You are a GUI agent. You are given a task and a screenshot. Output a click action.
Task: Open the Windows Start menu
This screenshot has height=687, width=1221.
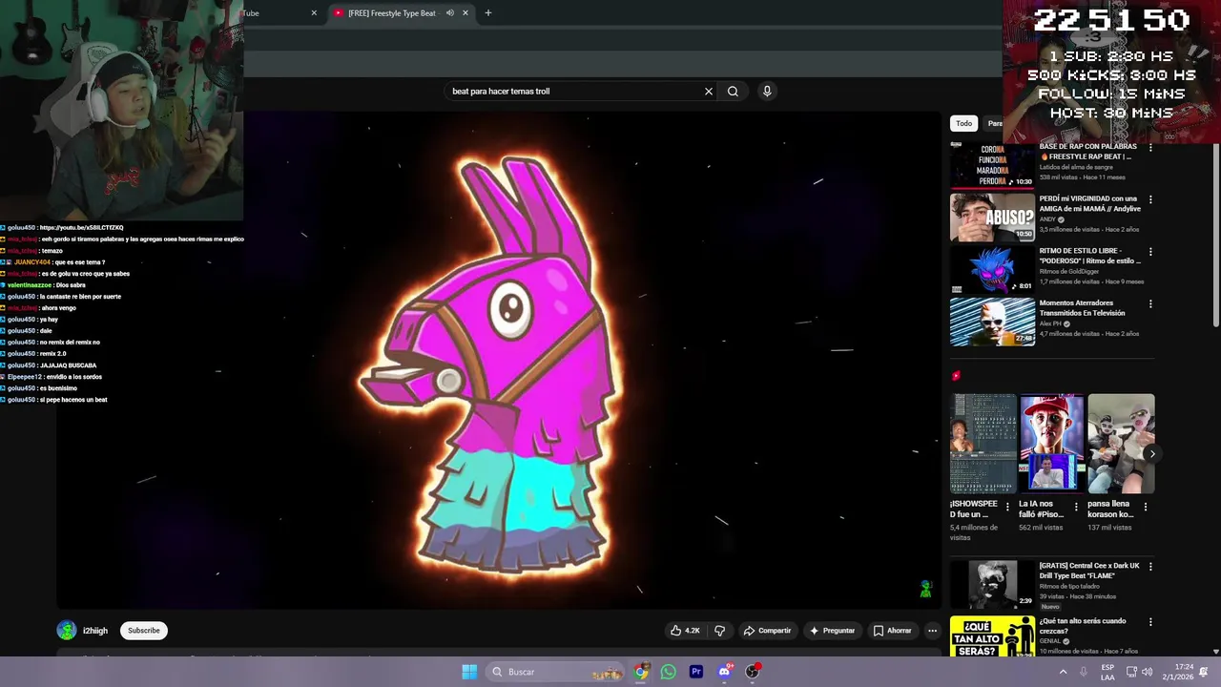[469, 672]
